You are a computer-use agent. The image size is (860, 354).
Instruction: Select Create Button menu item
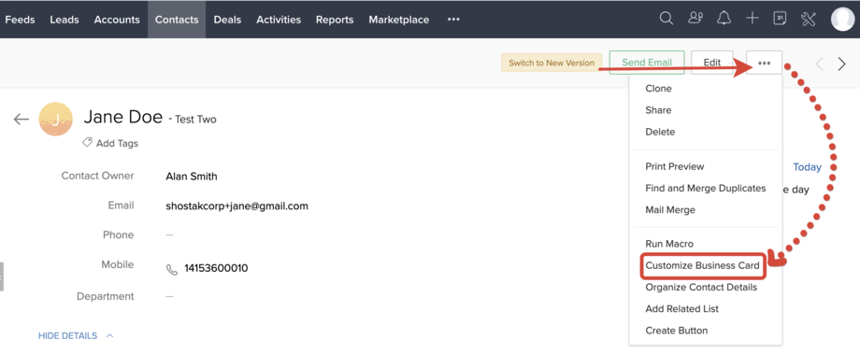tap(676, 331)
